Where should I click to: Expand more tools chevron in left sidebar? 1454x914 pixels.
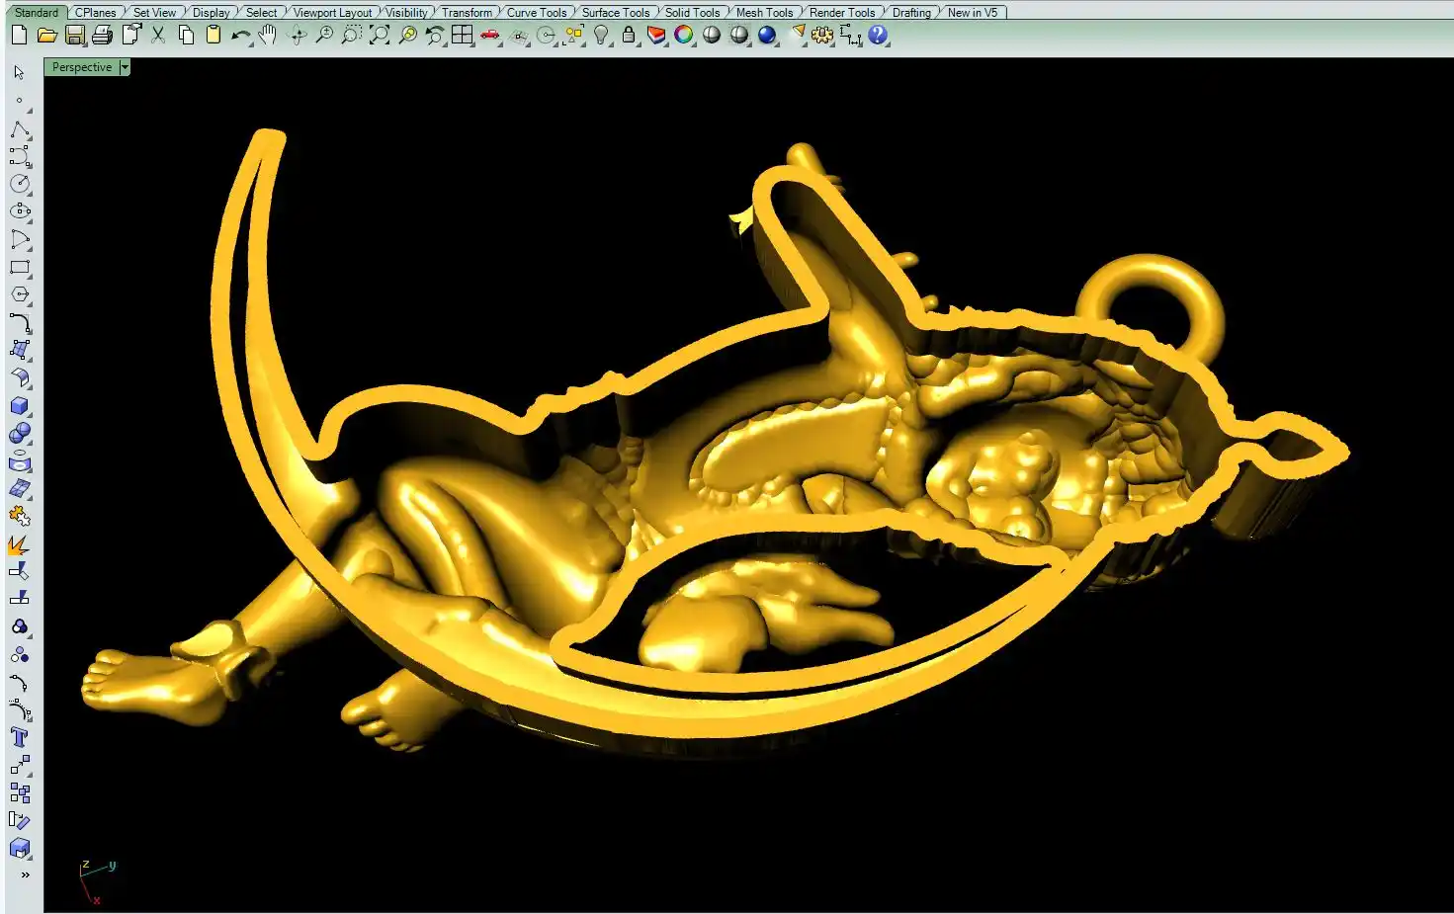pyautogui.click(x=25, y=874)
